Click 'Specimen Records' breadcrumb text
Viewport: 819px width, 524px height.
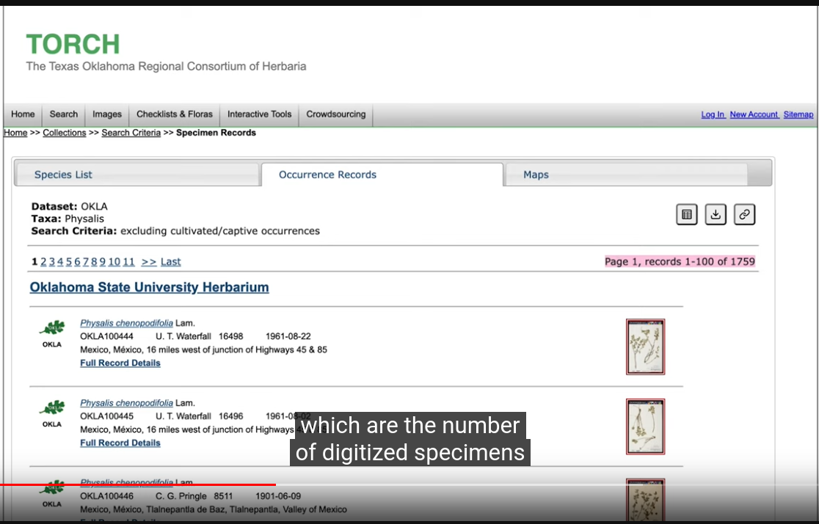[x=216, y=133]
